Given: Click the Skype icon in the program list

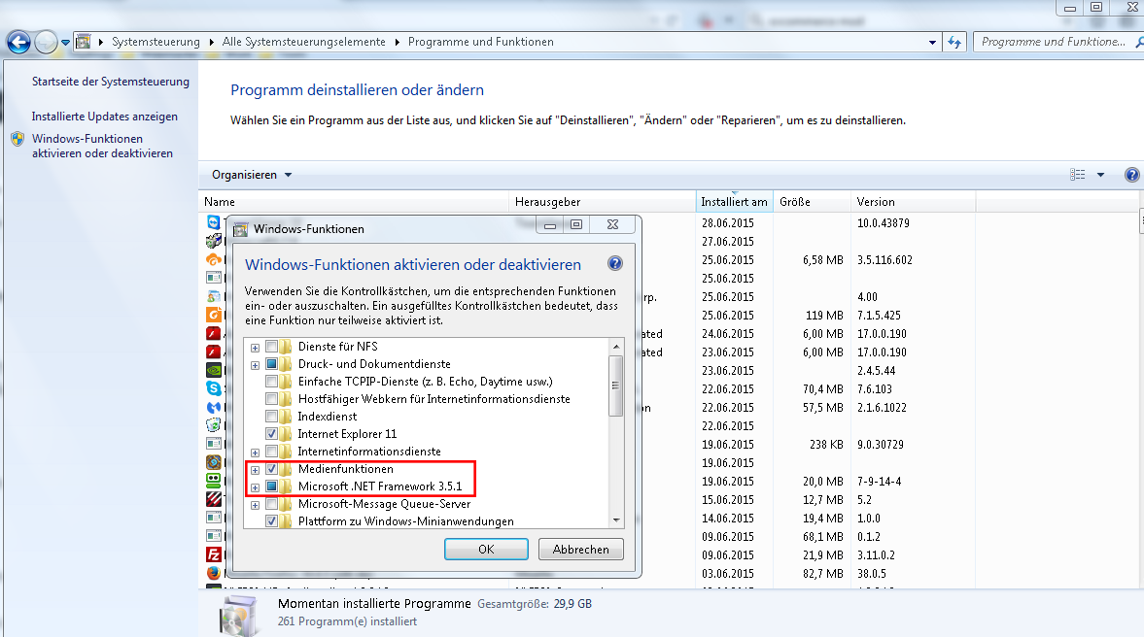Looking at the screenshot, I should [214, 388].
